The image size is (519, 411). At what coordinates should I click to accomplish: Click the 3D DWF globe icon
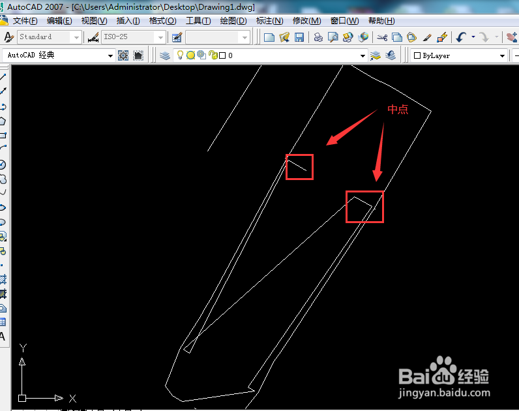tap(363, 37)
